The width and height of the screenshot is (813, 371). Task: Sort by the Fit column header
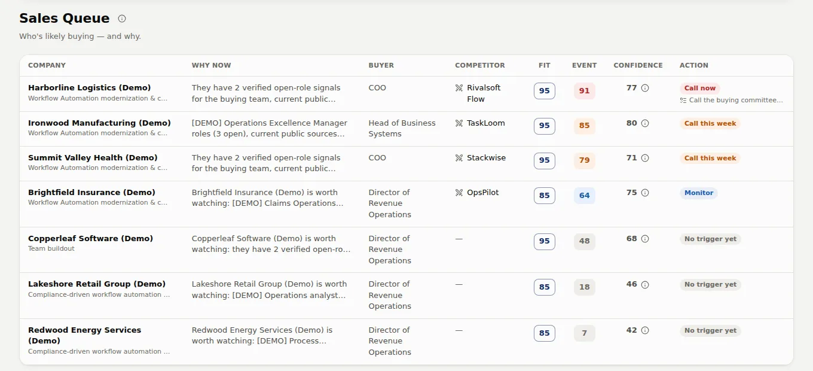point(544,65)
